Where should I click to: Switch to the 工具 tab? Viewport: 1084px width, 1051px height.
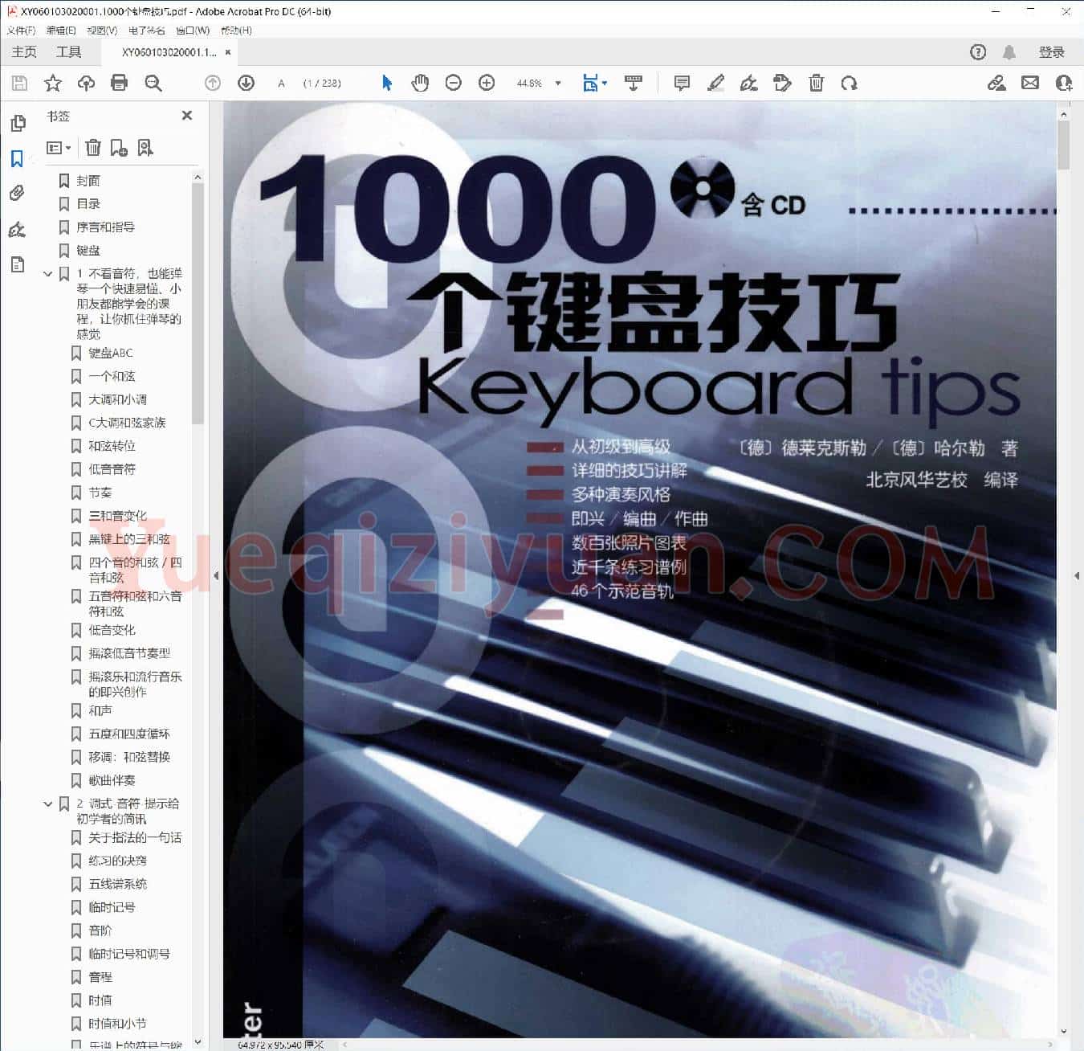coord(69,51)
